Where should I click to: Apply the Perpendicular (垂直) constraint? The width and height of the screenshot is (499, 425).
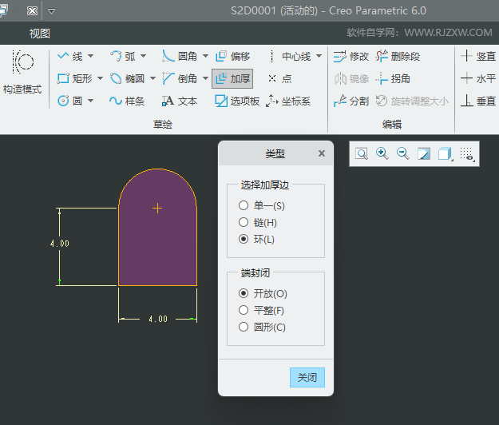[x=478, y=101]
